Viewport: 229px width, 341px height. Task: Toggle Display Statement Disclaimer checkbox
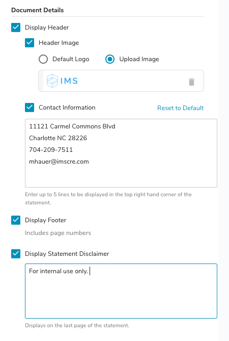pos(16,254)
